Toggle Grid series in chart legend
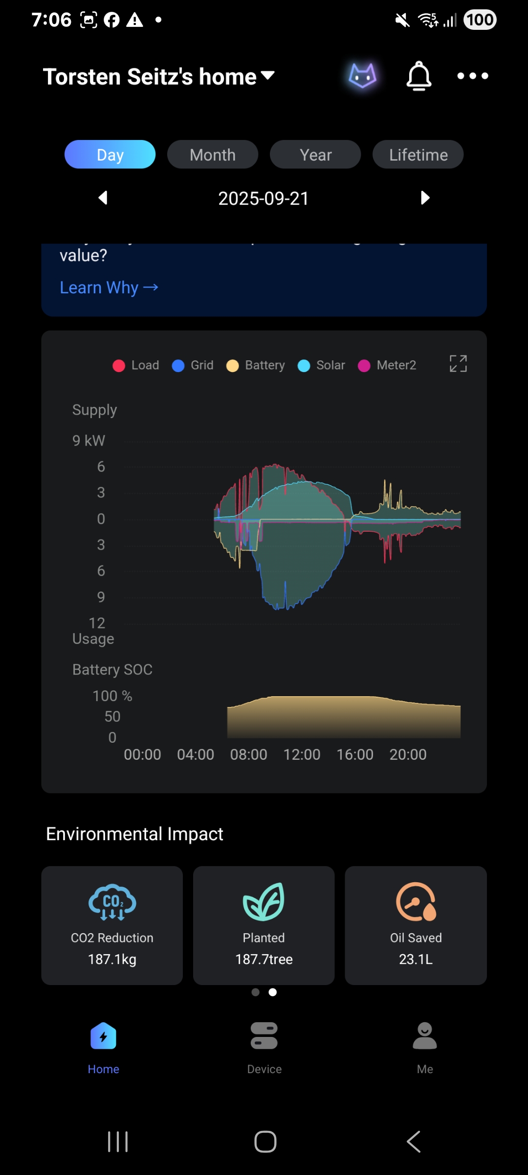Image resolution: width=528 pixels, height=1175 pixels. 193,365
